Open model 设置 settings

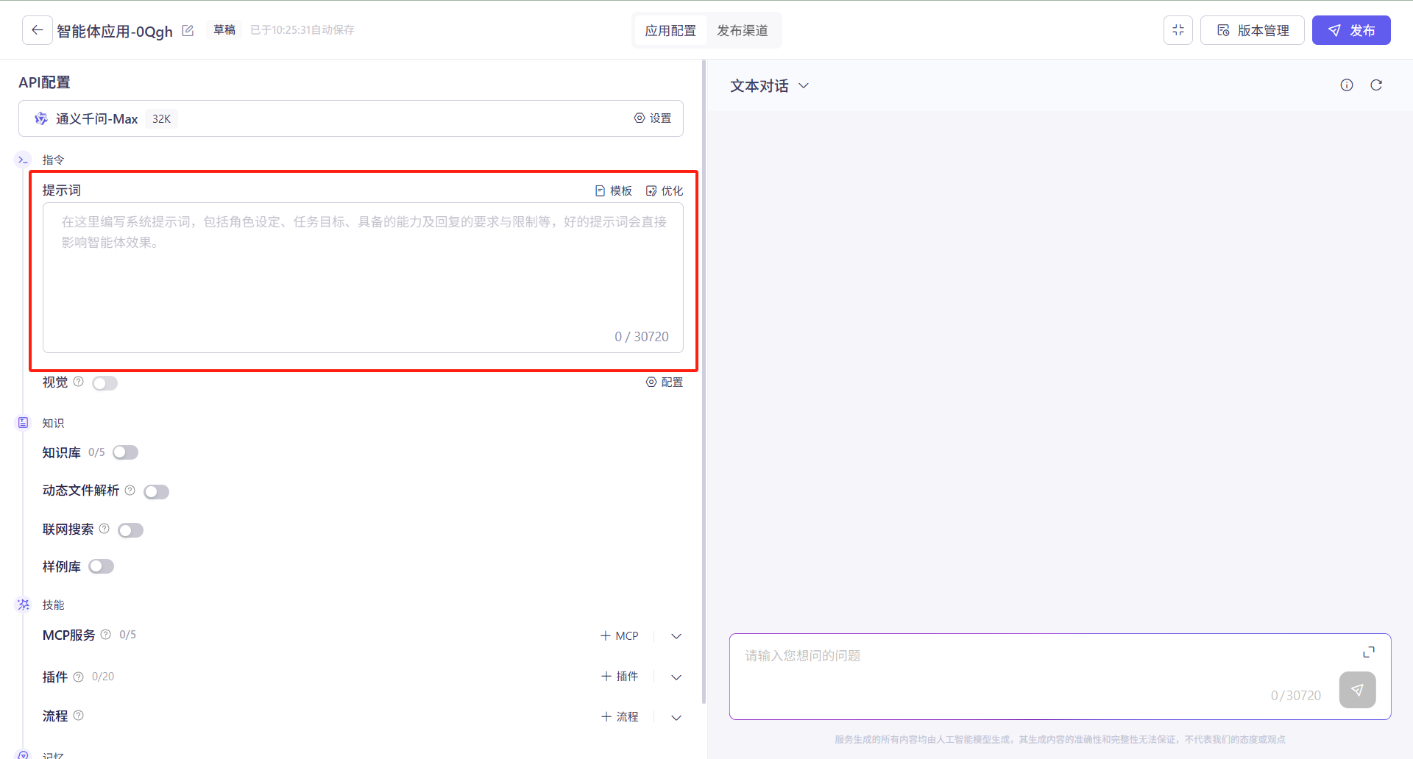653,118
